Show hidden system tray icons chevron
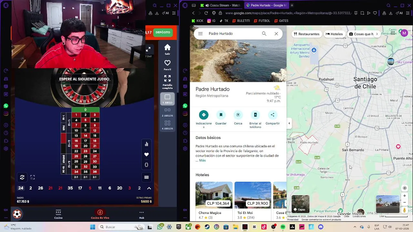Image resolution: width=413 pixels, height=232 pixels. coord(355,227)
